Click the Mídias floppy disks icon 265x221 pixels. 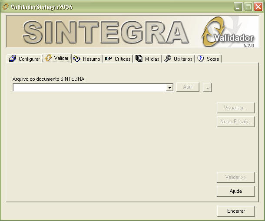[139, 59]
